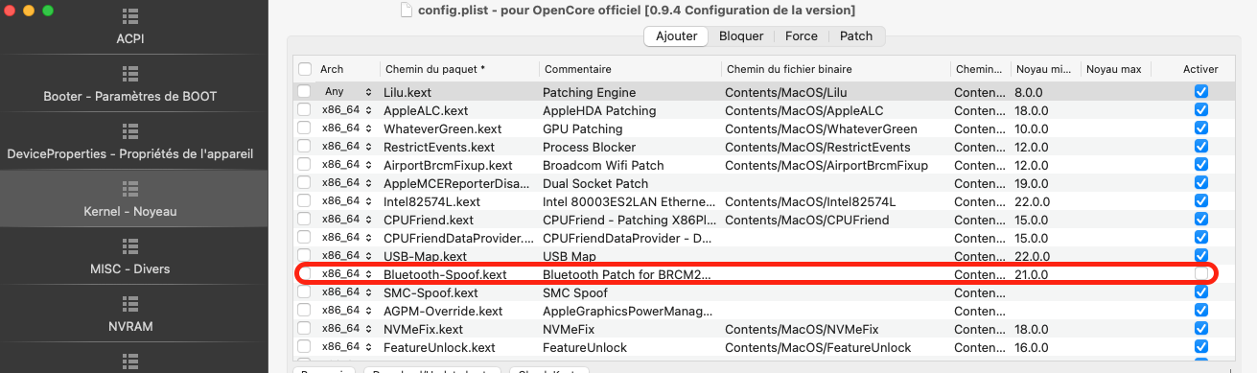This screenshot has width=1257, height=373.
Task: Open Arch dropdown for WhateverGreen.kext row
Action: click(x=346, y=128)
